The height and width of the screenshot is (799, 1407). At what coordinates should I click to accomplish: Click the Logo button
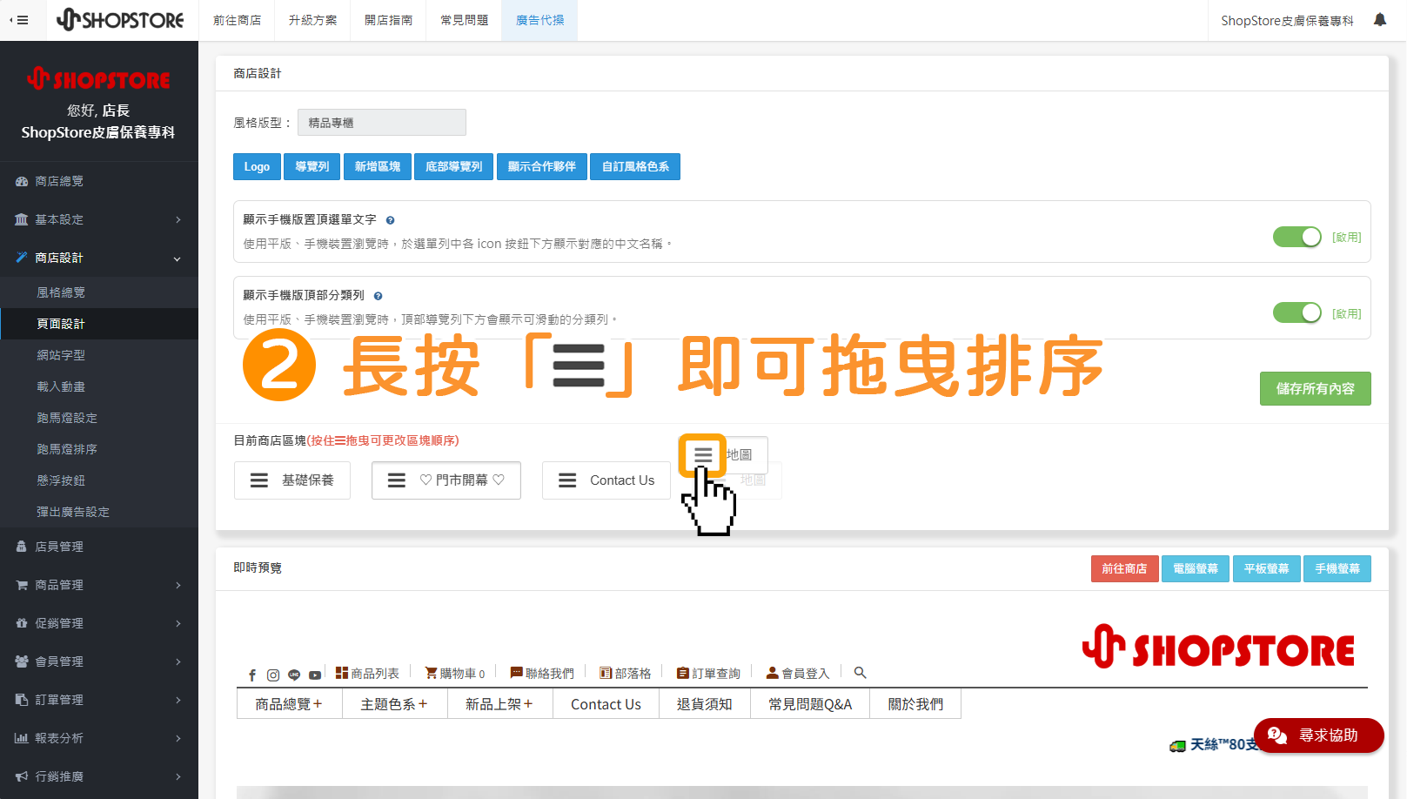tap(257, 166)
